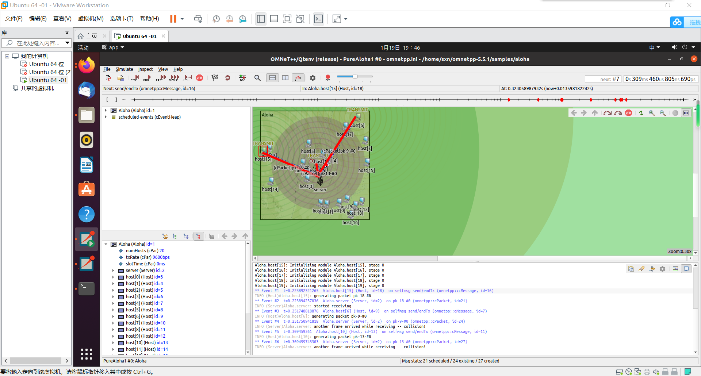Toggle the timeline display button
Screen dimensions: 701x376
[298, 78]
